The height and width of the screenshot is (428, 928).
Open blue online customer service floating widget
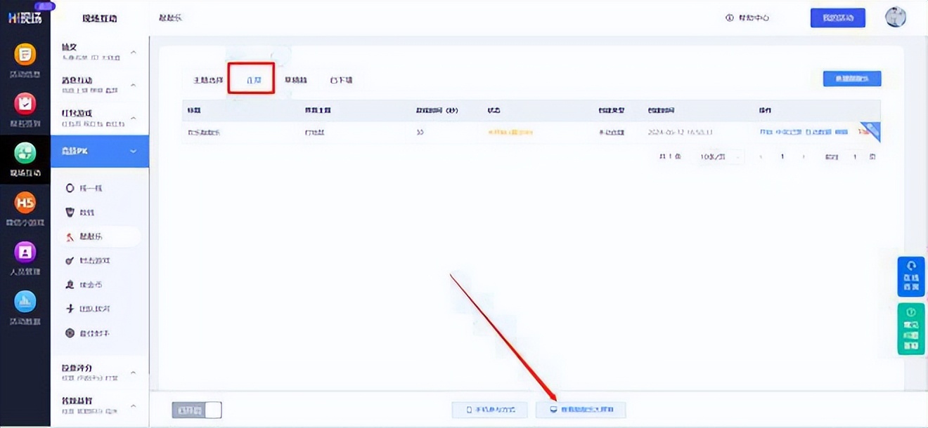tap(911, 277)
